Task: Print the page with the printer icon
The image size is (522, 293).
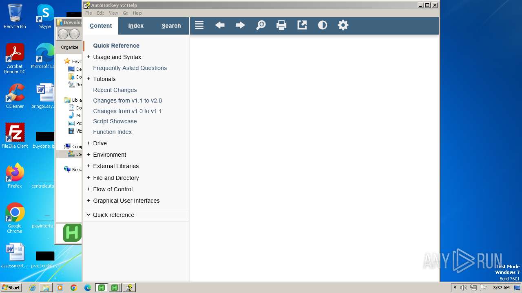Action: click(281, 25)
